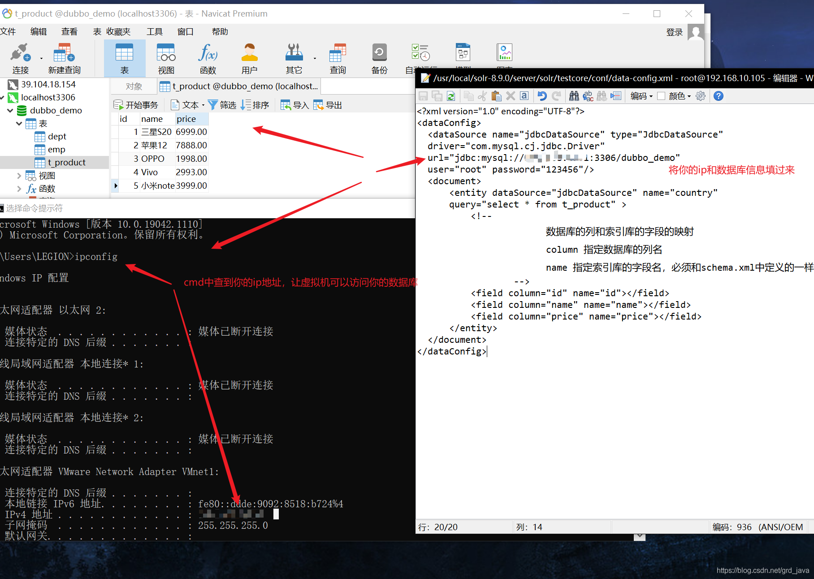Collapse the dubbo_demo database node
Viewport: 814px width, 579px height.
click(x=10, y=110)
